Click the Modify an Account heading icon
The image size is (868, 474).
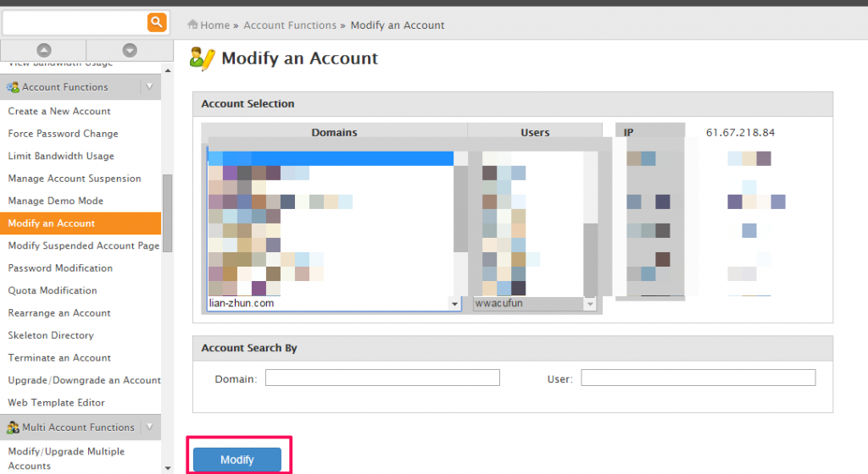(202, 58)
